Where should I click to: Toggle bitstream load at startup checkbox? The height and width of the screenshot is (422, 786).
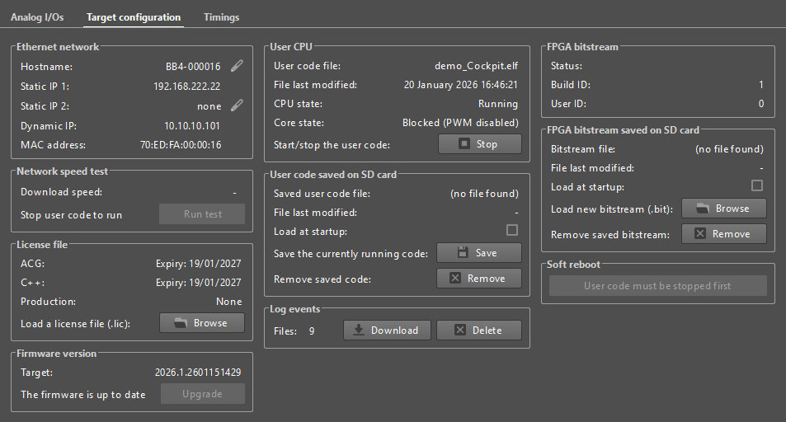click(x=757, y=186)
